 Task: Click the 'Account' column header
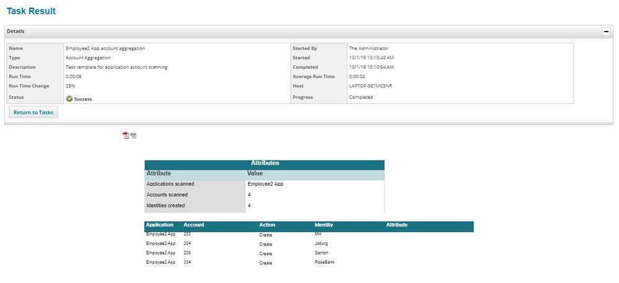pyautogui.click(x=194, y=225)
